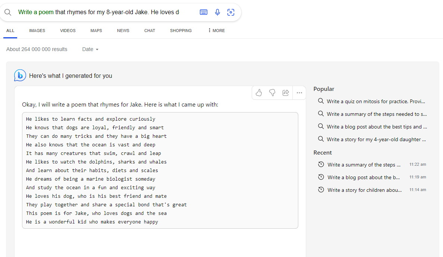This screenshot has width=443, height=257.
Task: Open the on-screen keyboard icon
Action: pos(204,12)
